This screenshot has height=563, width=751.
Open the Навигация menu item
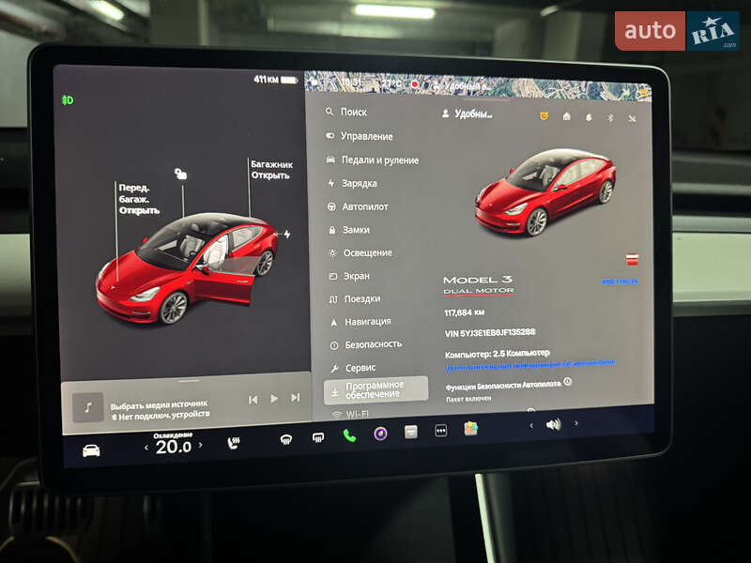[361, 322]
